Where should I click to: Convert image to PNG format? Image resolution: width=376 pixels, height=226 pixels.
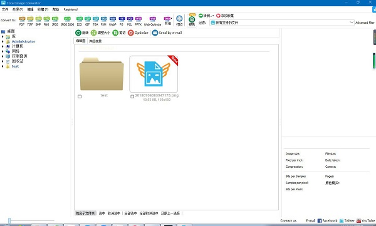[46, 21]
